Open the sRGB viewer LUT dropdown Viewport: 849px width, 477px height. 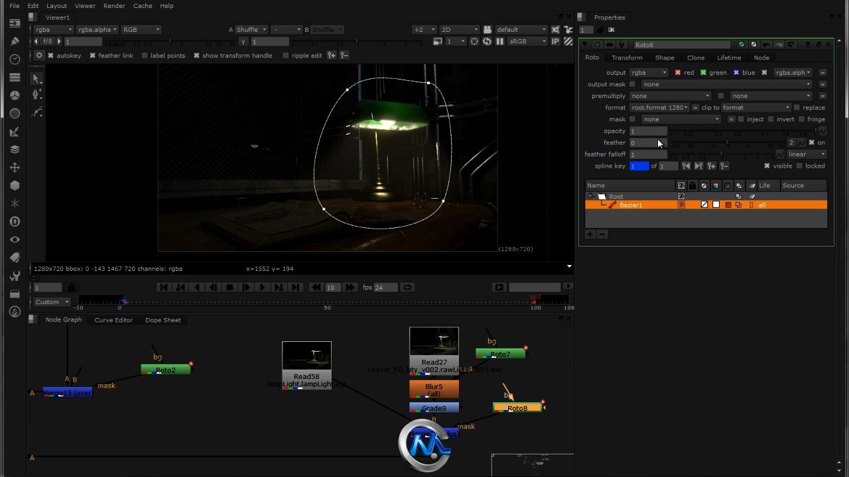[x=528, y=41]
